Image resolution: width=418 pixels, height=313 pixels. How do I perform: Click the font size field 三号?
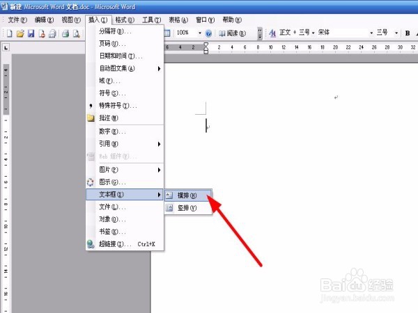click(x=384, y=33)
